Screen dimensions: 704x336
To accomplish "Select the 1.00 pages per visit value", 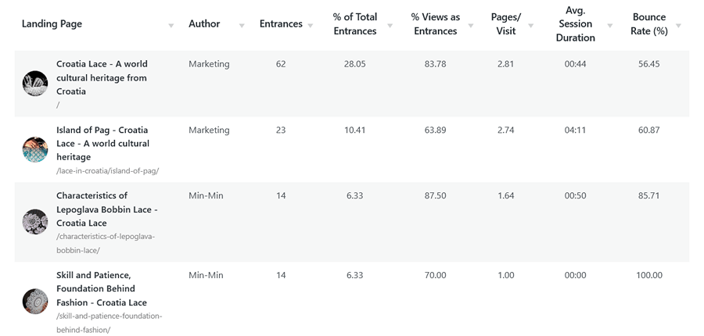I will [x=506, y=275].
